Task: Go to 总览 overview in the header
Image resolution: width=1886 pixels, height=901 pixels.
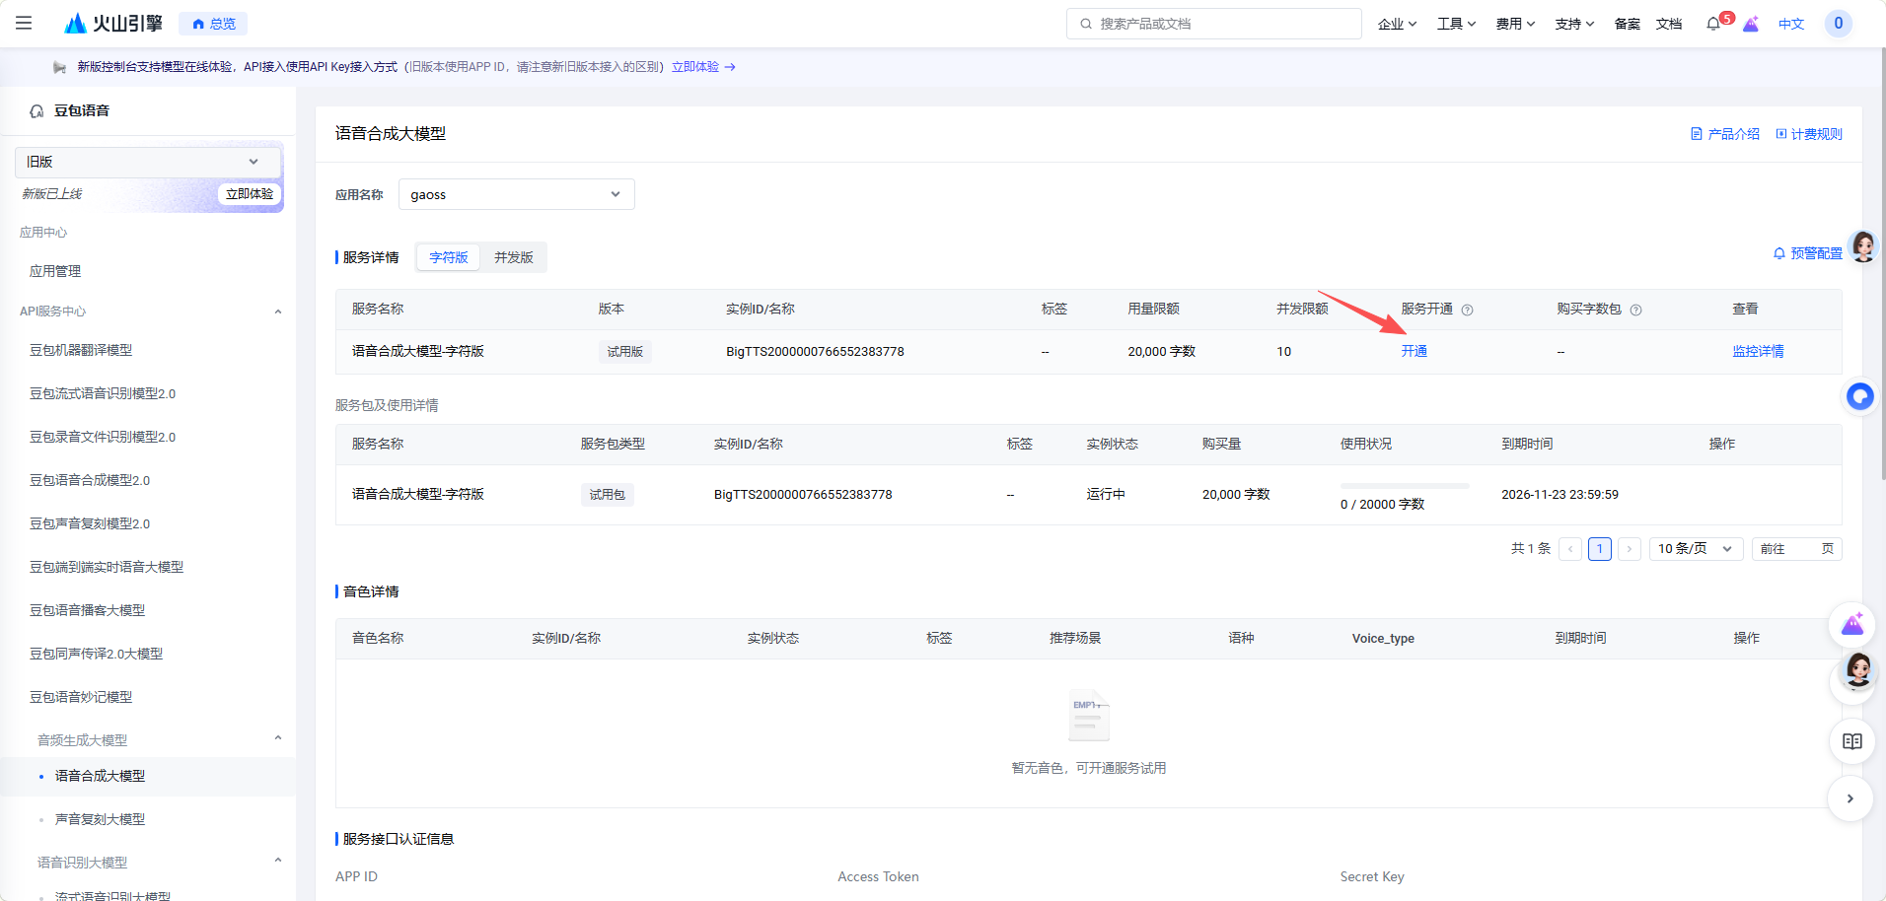Action: tap(213, 24)
